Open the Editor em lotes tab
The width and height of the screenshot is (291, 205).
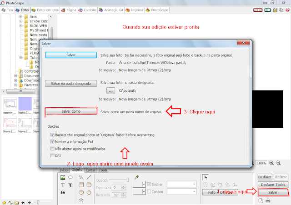[x=45, y=10]
